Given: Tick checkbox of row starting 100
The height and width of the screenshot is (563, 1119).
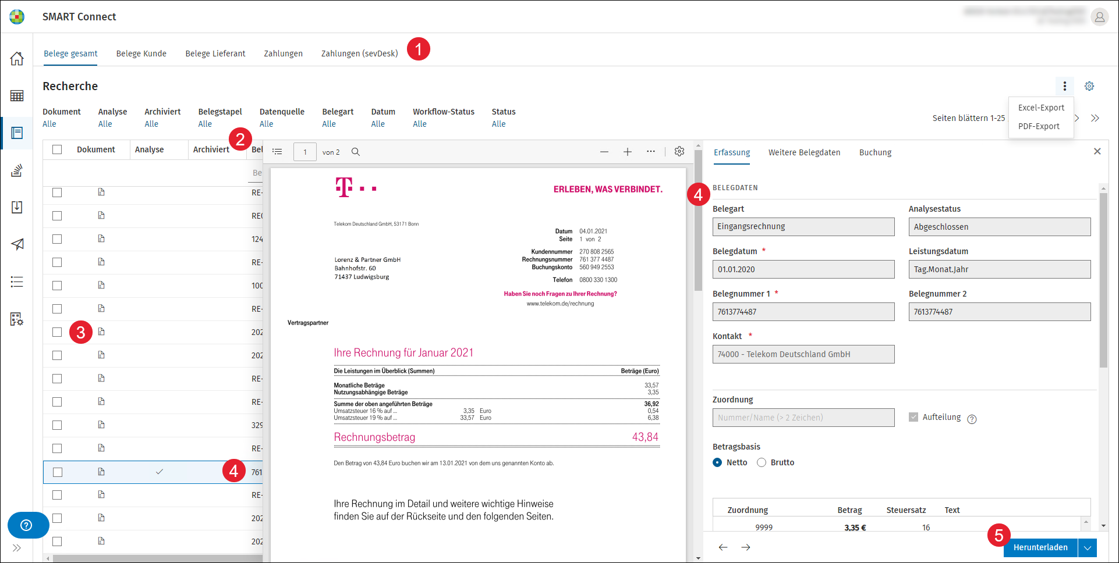Looking at the screenshot, I should coord(57,286).
